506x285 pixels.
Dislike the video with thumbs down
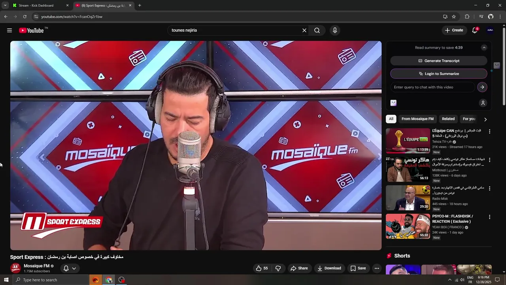pyautogui.click(x=278, y=268)
